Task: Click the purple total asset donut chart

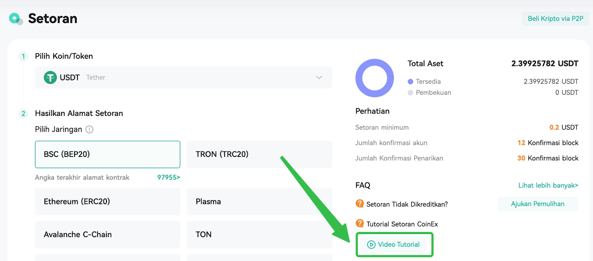Action: tap(374, 78)
